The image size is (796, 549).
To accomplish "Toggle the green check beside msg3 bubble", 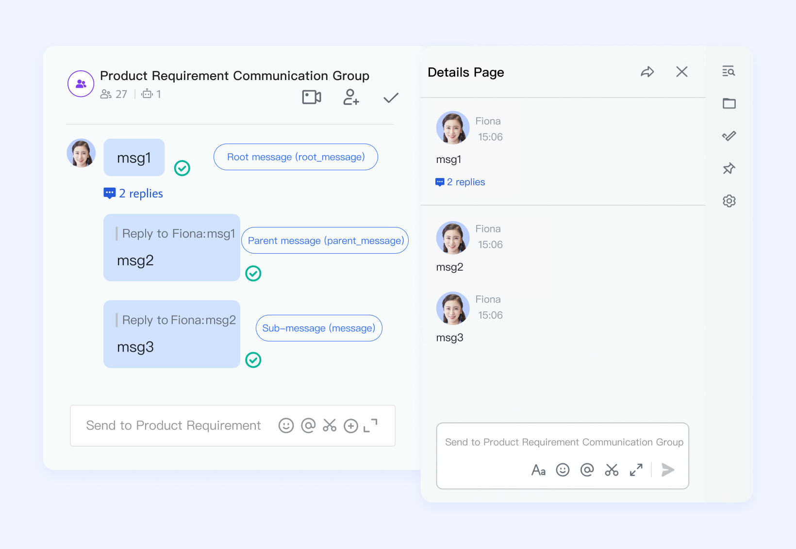I will [x=253, y=360].
